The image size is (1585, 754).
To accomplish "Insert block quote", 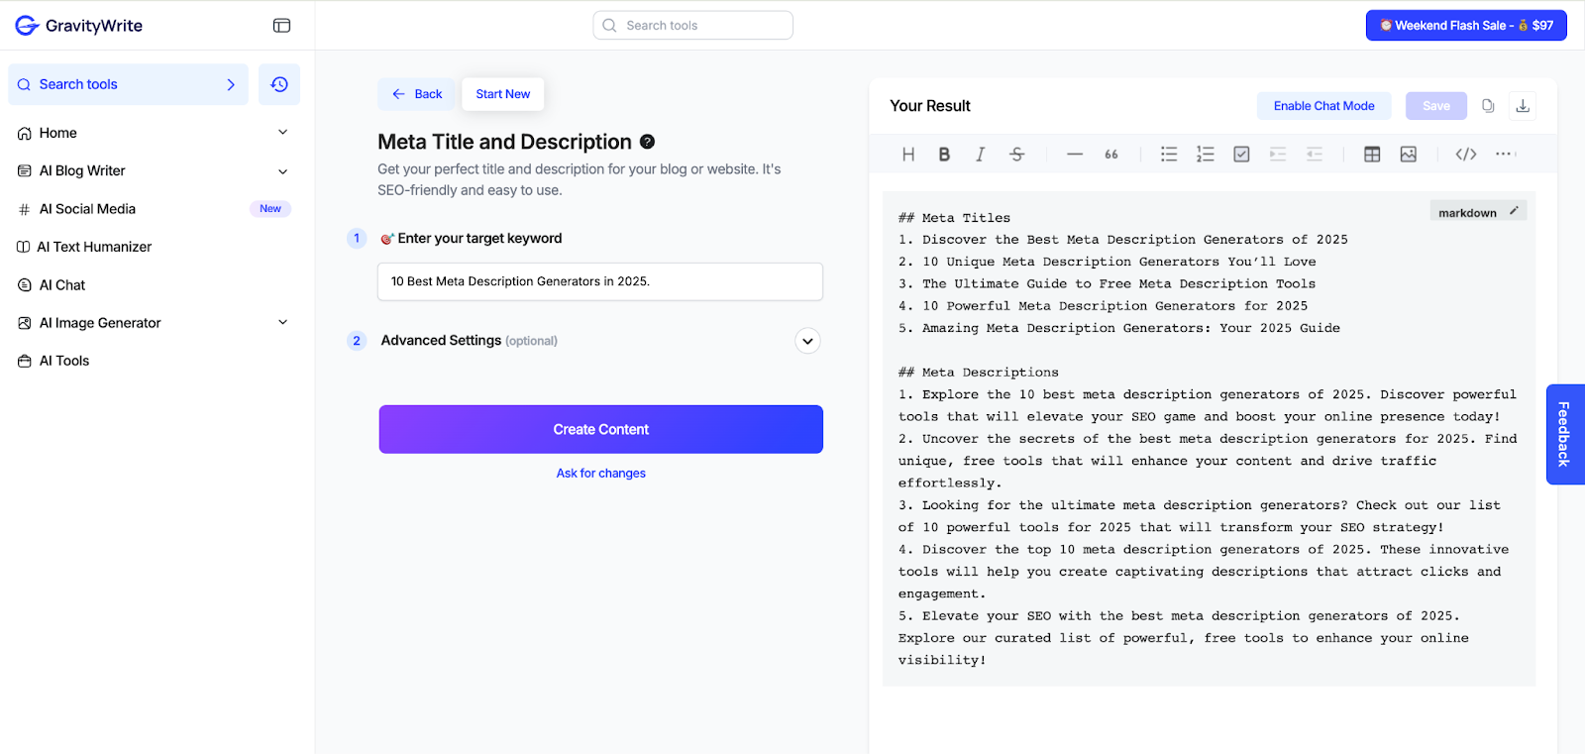I will (x=1111, y=155).
